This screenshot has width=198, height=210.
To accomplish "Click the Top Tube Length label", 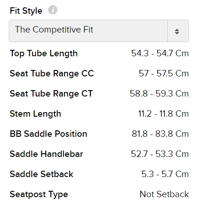I will coord(44,54).
